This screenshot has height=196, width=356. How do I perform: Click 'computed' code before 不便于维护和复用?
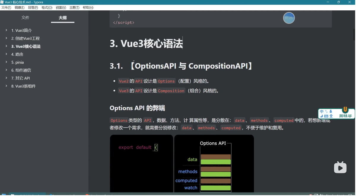tap(231, 128)
